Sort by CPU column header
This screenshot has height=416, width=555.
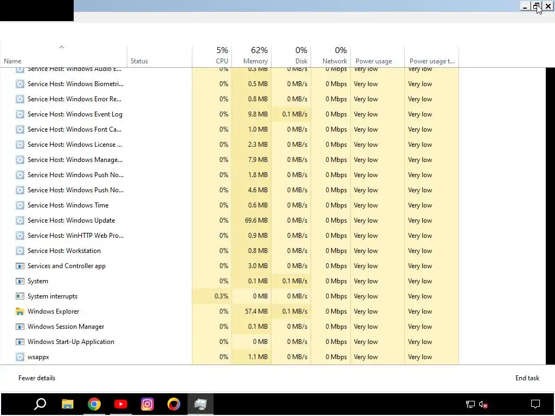[212, 56]
